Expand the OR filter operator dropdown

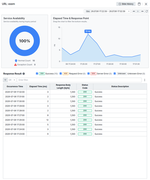12,80
